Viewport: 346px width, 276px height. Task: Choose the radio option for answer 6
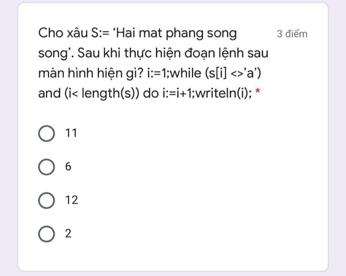tap(46, 167)
